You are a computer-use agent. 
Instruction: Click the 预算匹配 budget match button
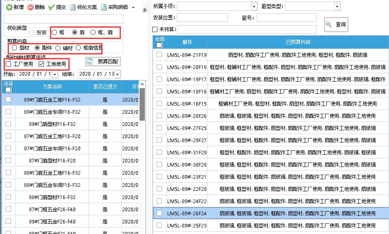coord(102,61)
